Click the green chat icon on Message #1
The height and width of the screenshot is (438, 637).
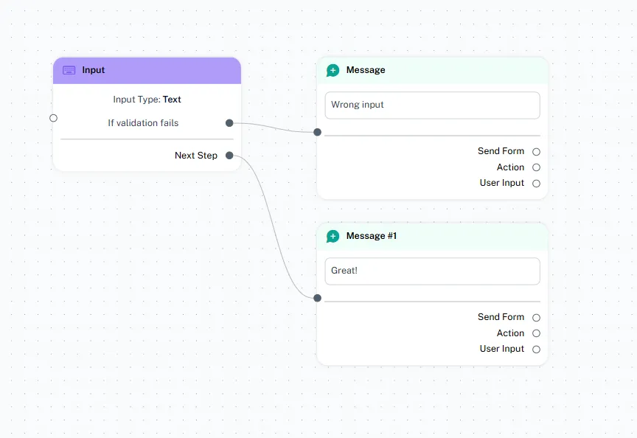pos(333,236)
